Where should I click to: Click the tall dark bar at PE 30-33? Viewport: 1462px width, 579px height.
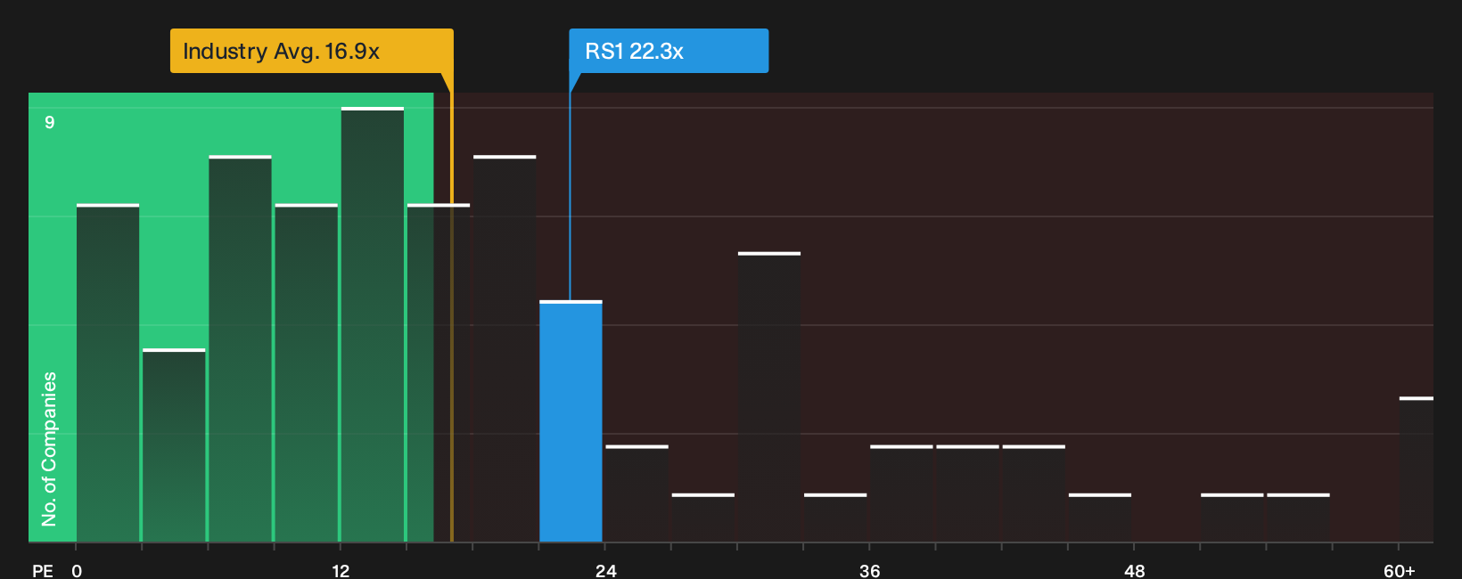(x=769, y=397)
